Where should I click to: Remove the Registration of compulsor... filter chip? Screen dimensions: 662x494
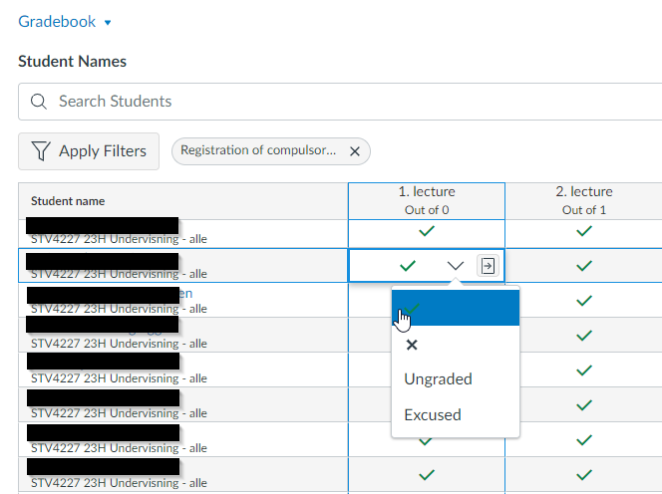(x=355, y=151)
